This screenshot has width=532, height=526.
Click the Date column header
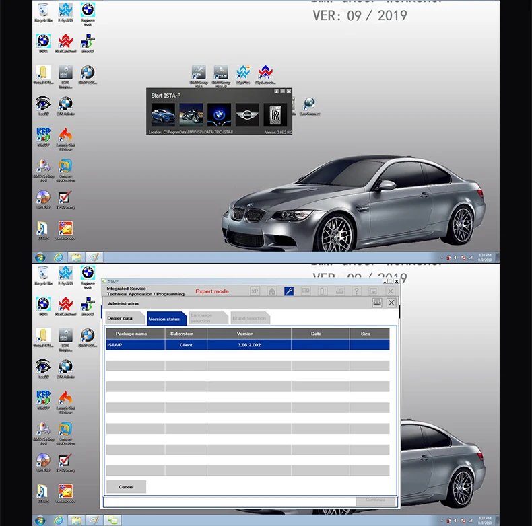point(321,334)
